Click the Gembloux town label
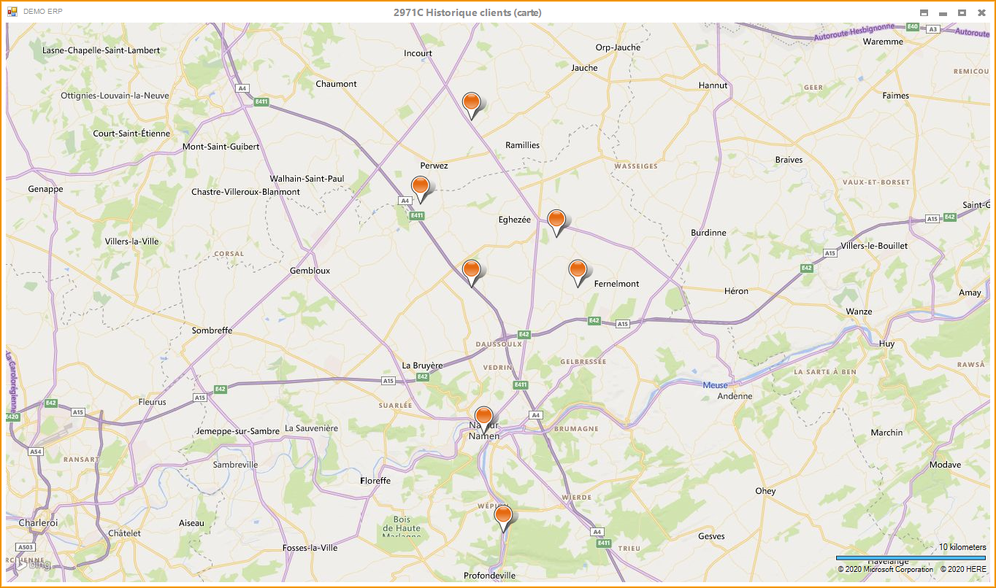Screen dimensions: 996x588 (310, 271)
